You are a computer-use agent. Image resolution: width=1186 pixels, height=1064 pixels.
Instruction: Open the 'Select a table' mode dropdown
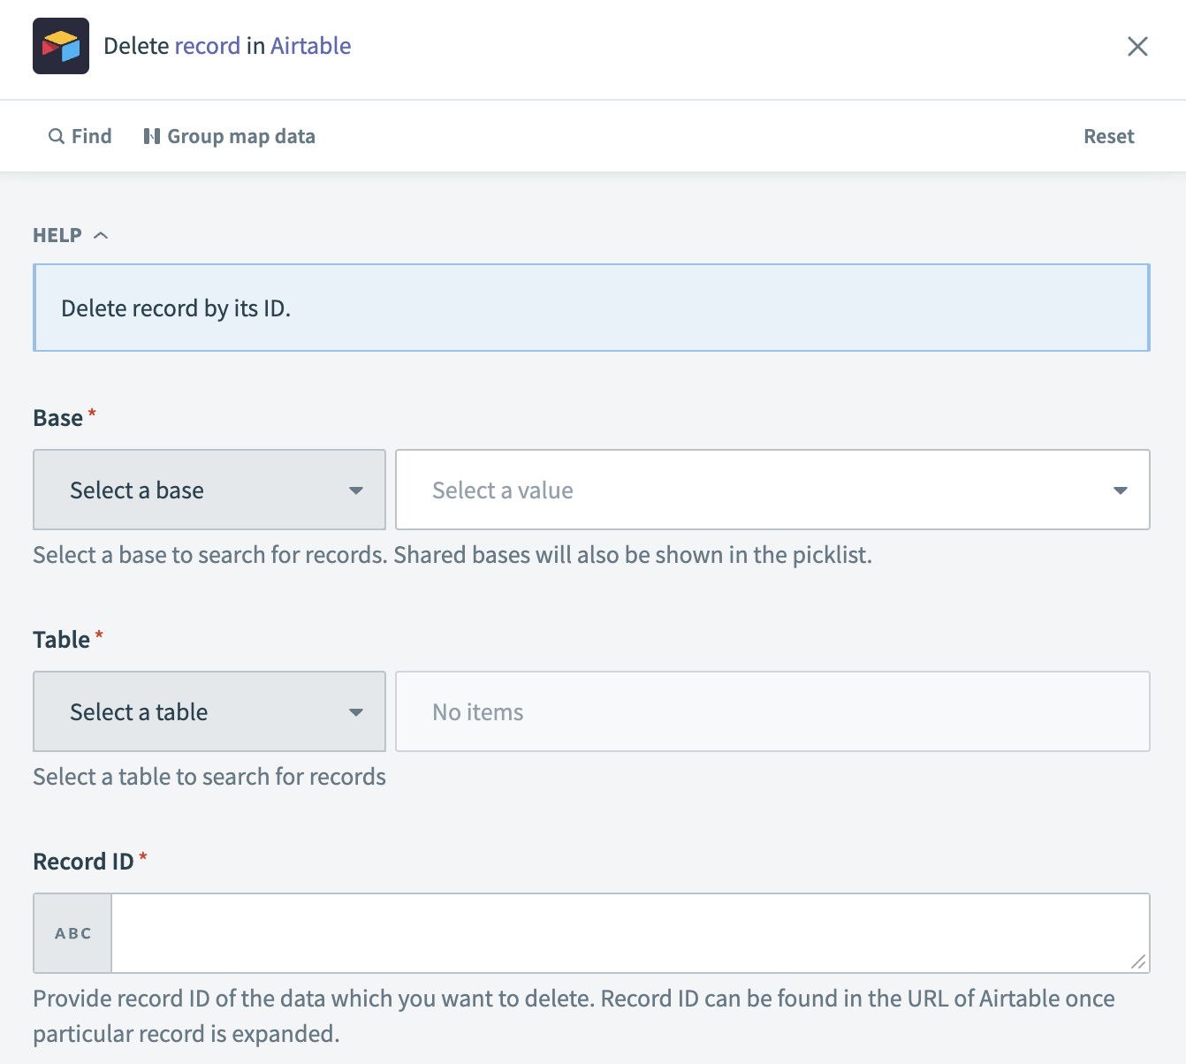pyautogui.click(x=209, y=712)
